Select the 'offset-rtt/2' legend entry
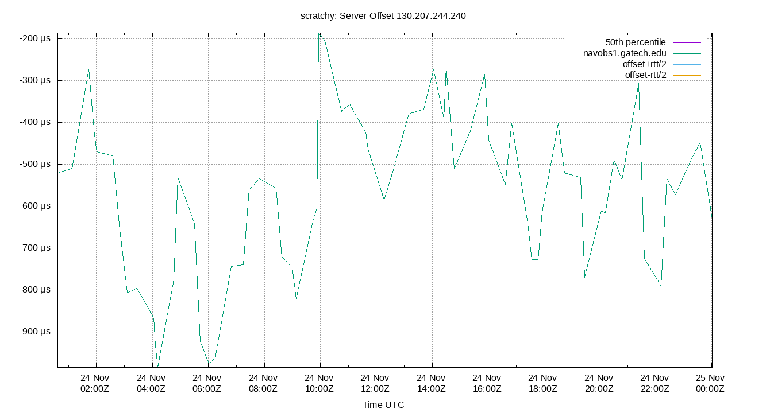Image resolution: width=770 pixels, height=413 pixels. [645, 75]
